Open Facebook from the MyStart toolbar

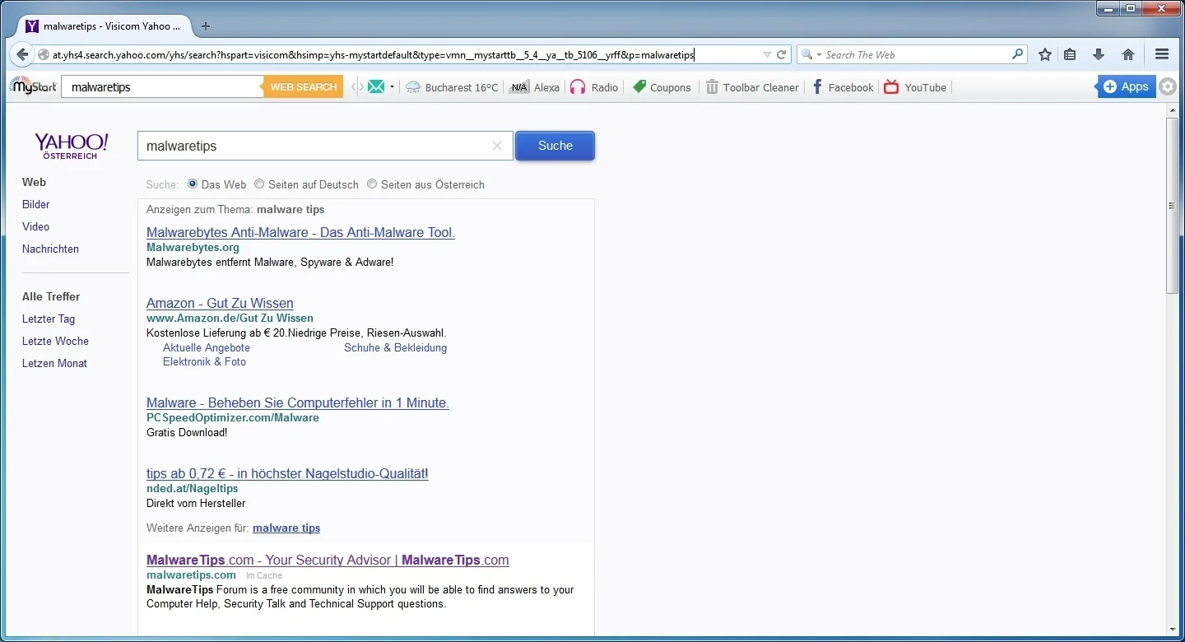pos(843,87)
